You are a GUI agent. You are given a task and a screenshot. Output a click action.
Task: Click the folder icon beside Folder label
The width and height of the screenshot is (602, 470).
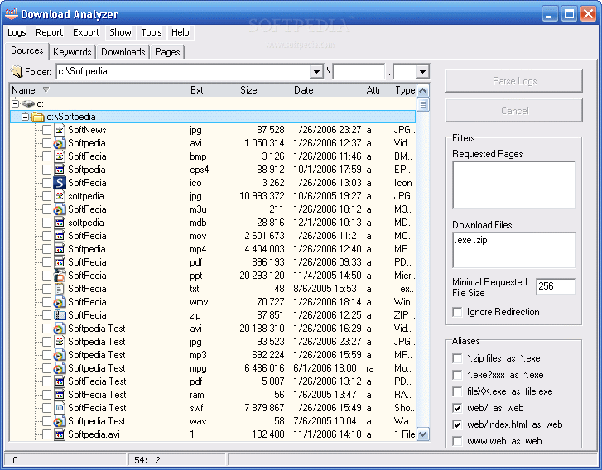(x=17, y=71)
